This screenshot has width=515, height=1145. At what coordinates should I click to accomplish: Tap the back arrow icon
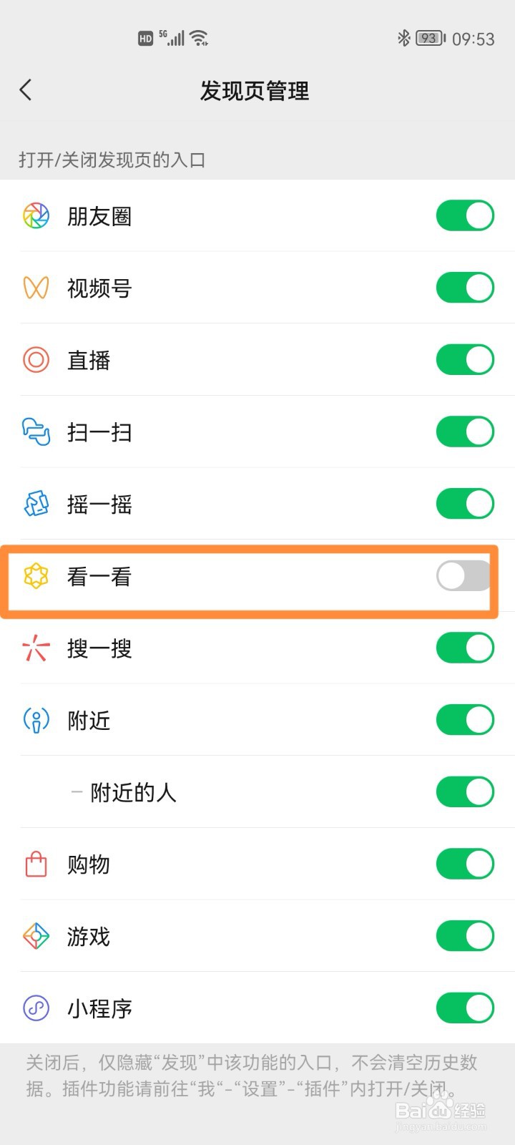[26, 90]
